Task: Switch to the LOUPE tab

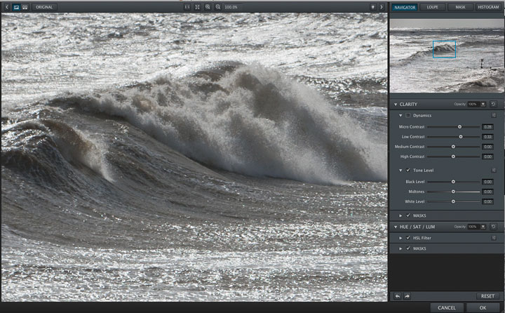Action: coord(432,7)
